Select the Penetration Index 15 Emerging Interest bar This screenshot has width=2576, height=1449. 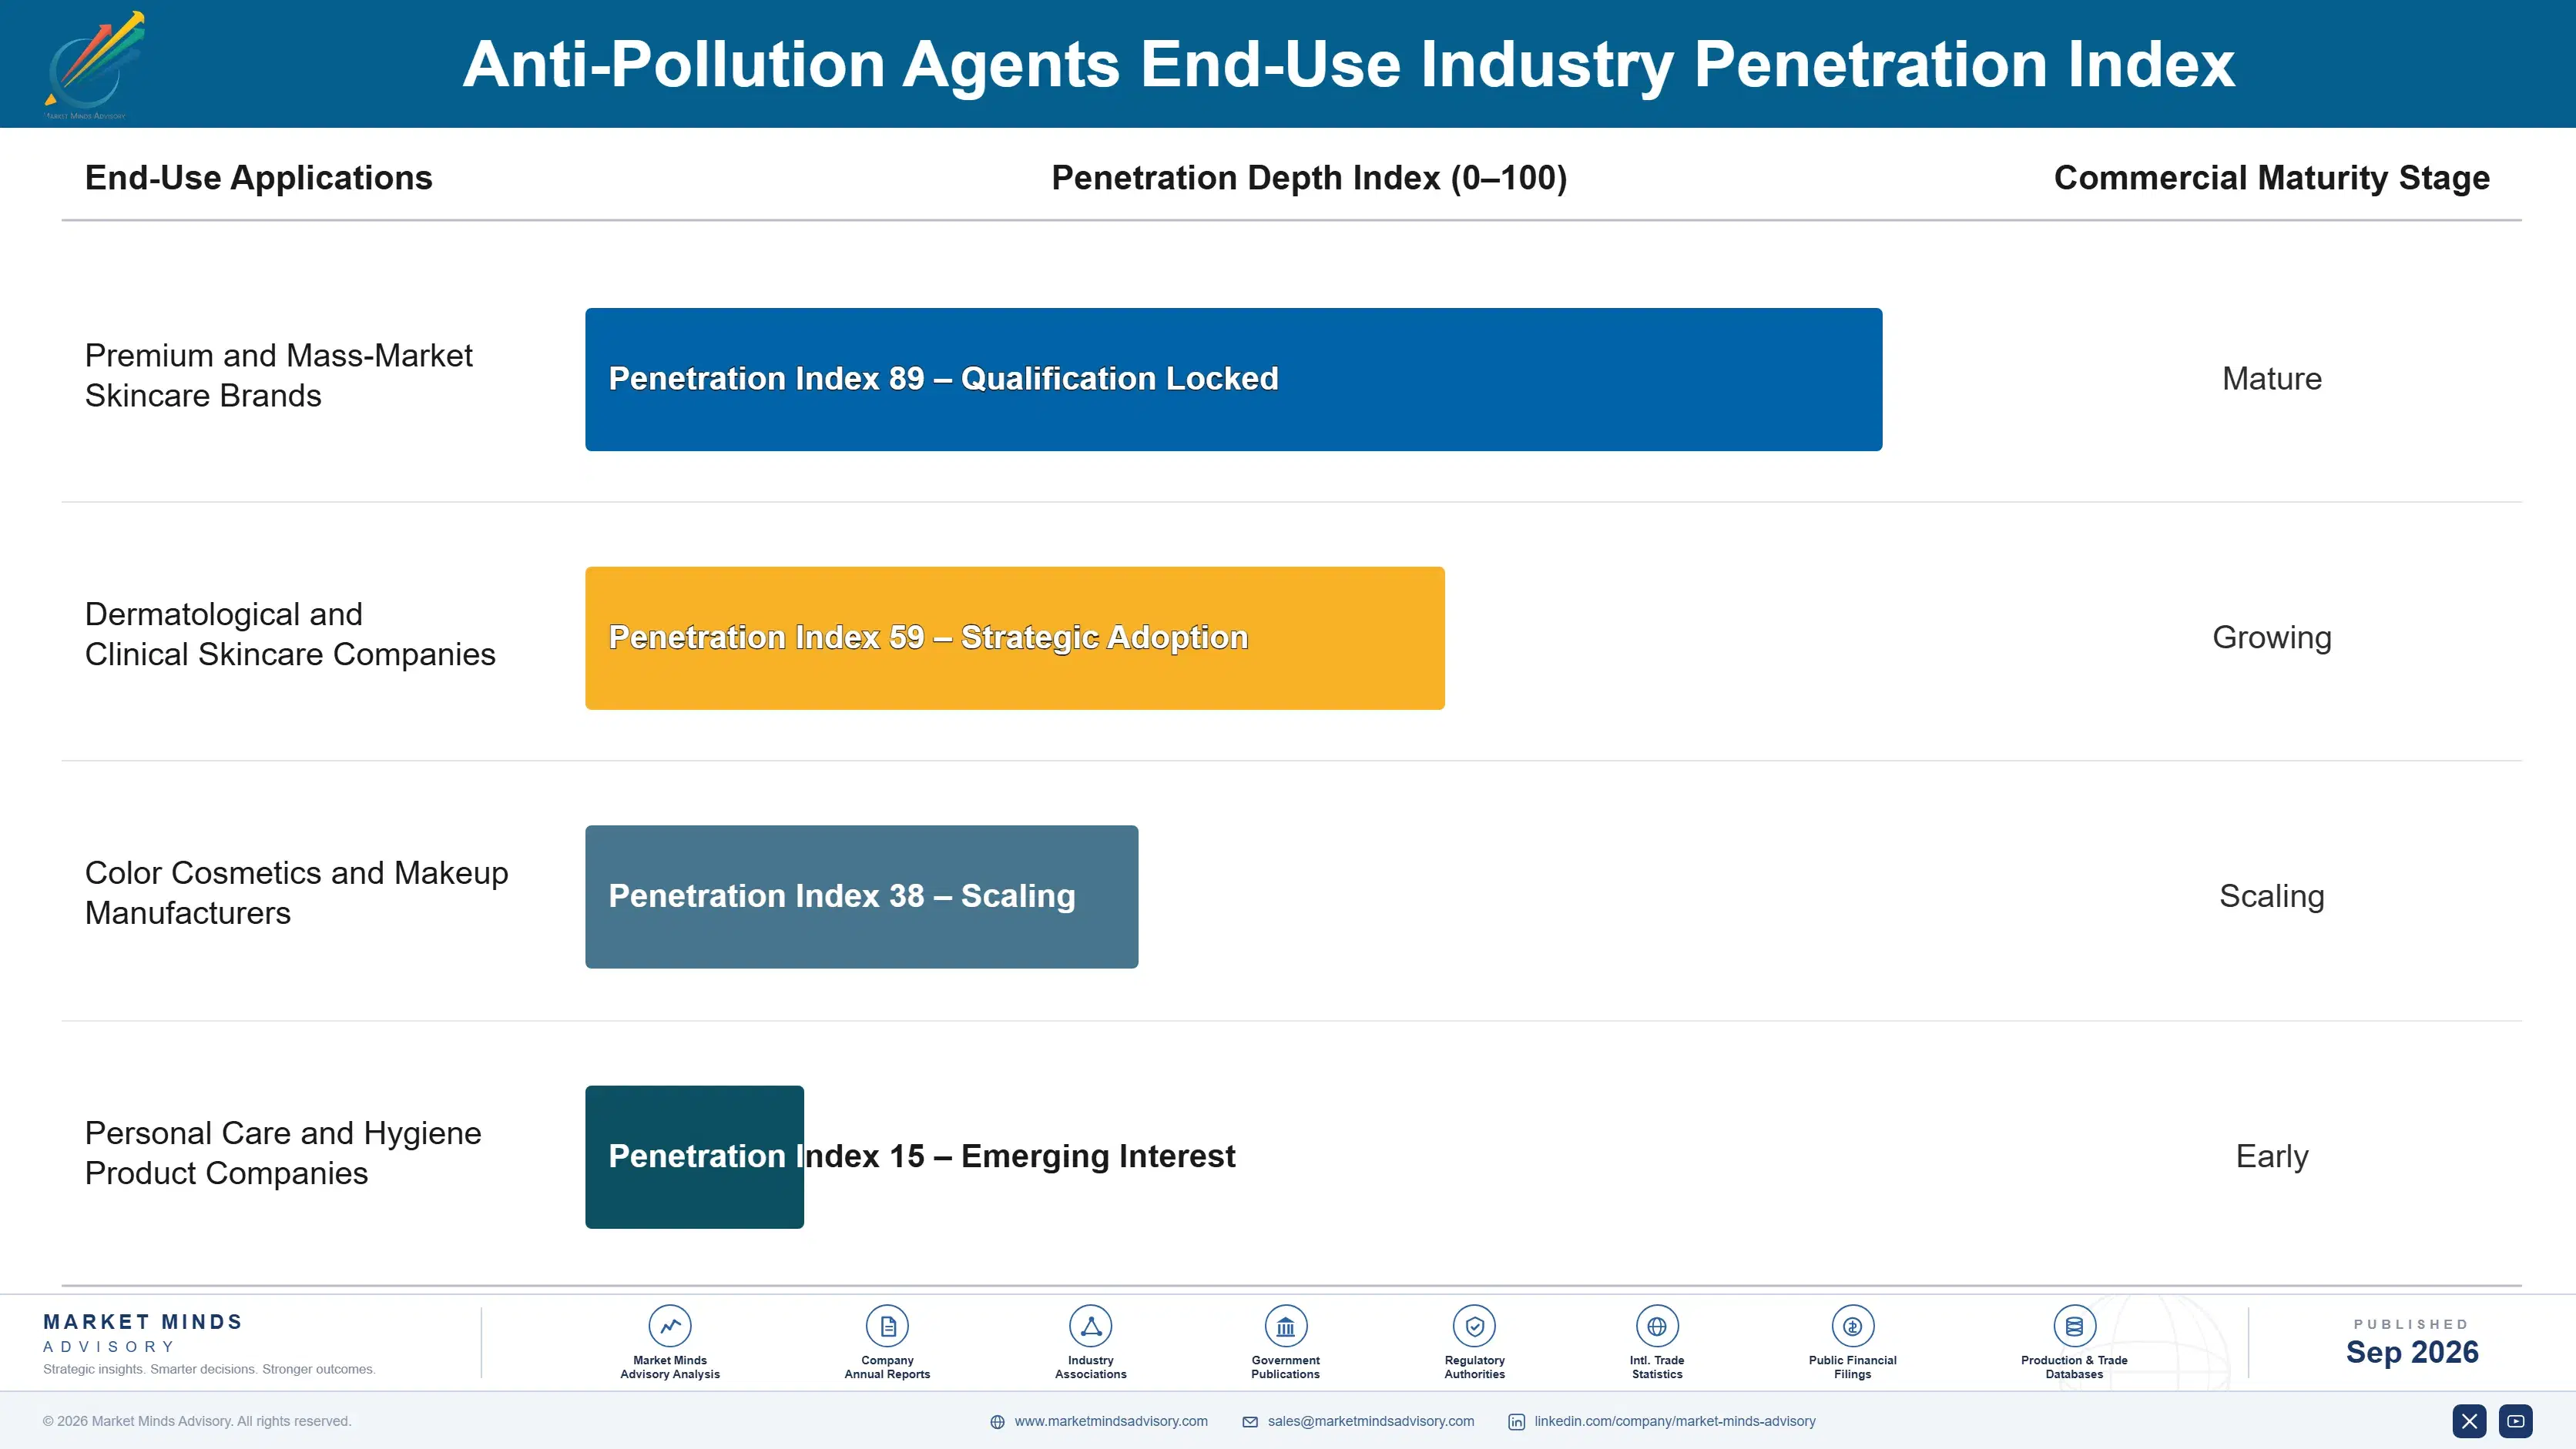(694, 1156)
